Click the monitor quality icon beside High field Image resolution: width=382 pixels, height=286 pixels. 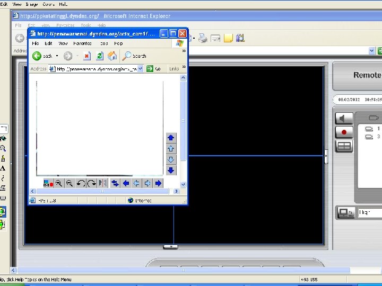pyautogui.click(x=346, y=212)
